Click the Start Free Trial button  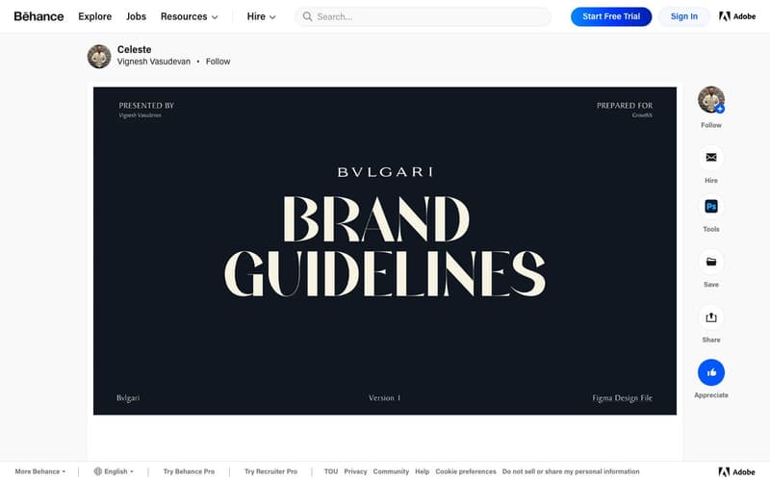click(x=611, y=16)
